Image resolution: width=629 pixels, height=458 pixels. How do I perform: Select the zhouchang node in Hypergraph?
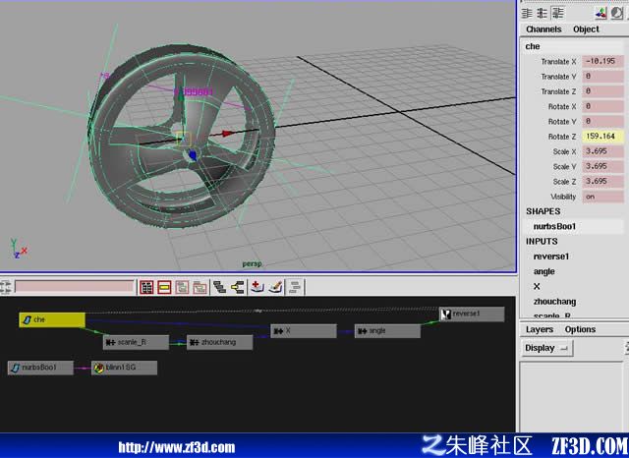coord(219,342)
